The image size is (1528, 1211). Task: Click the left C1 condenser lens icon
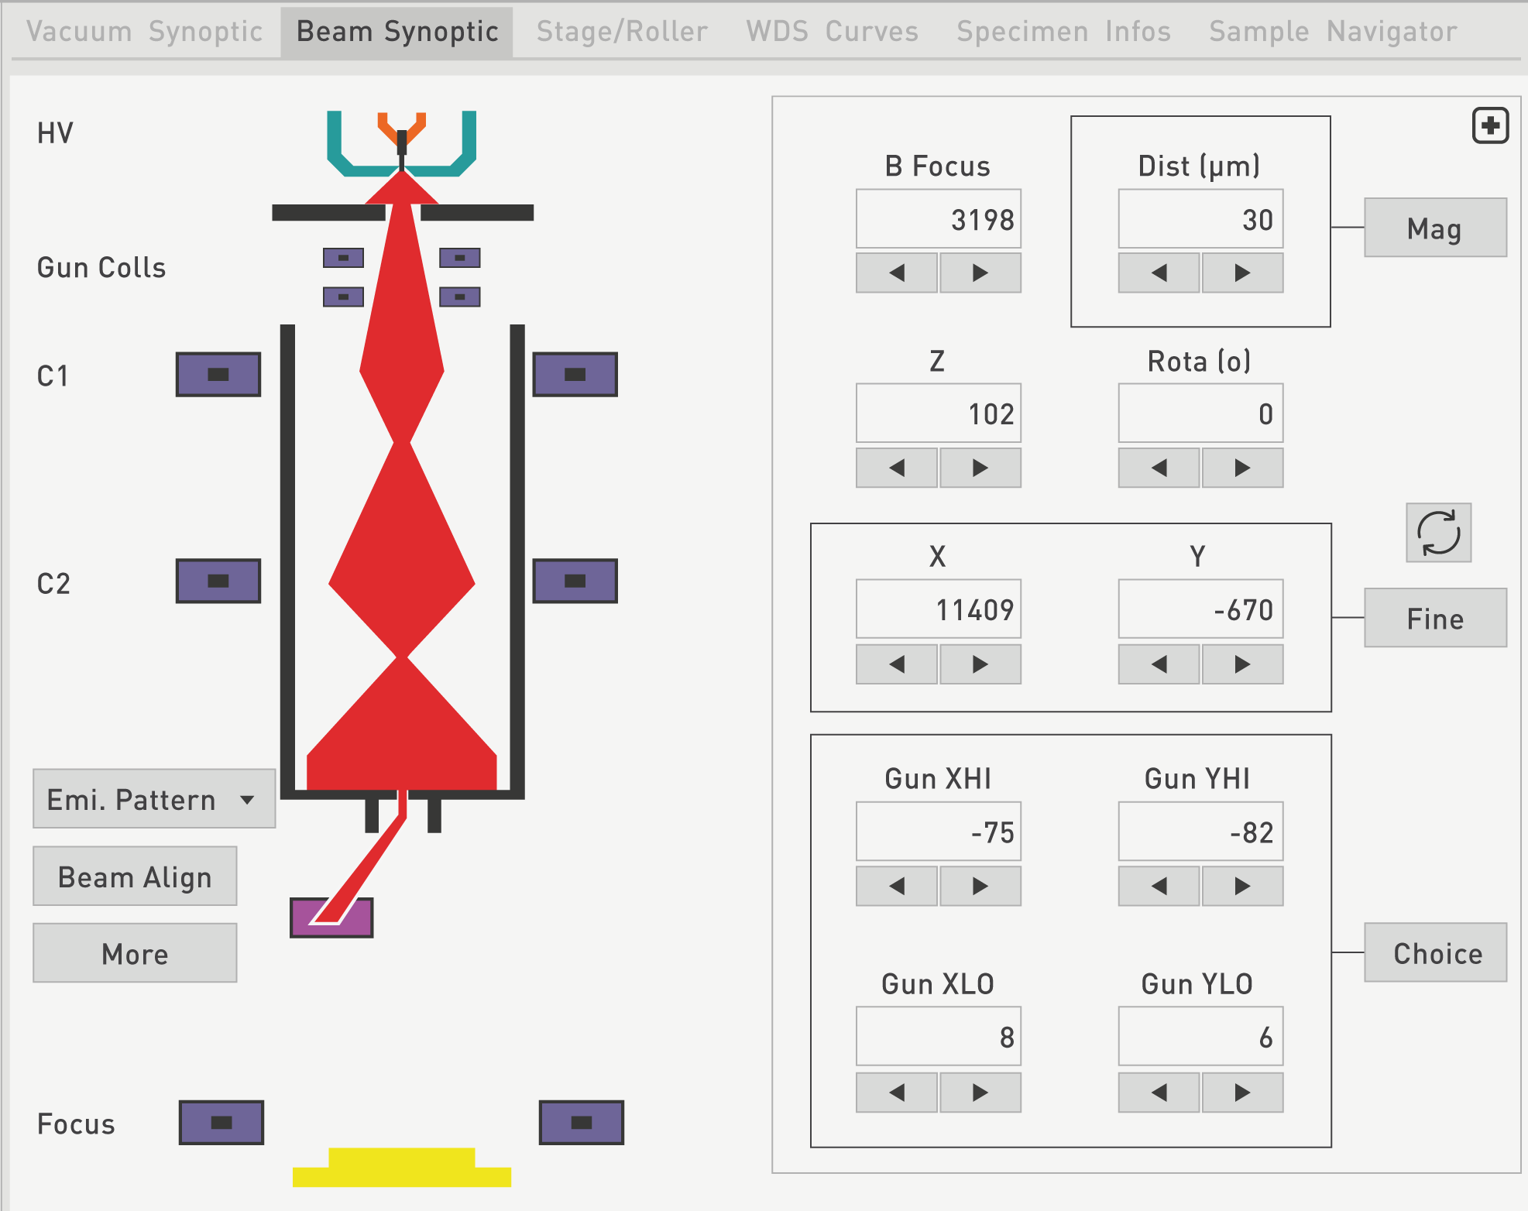218,375
